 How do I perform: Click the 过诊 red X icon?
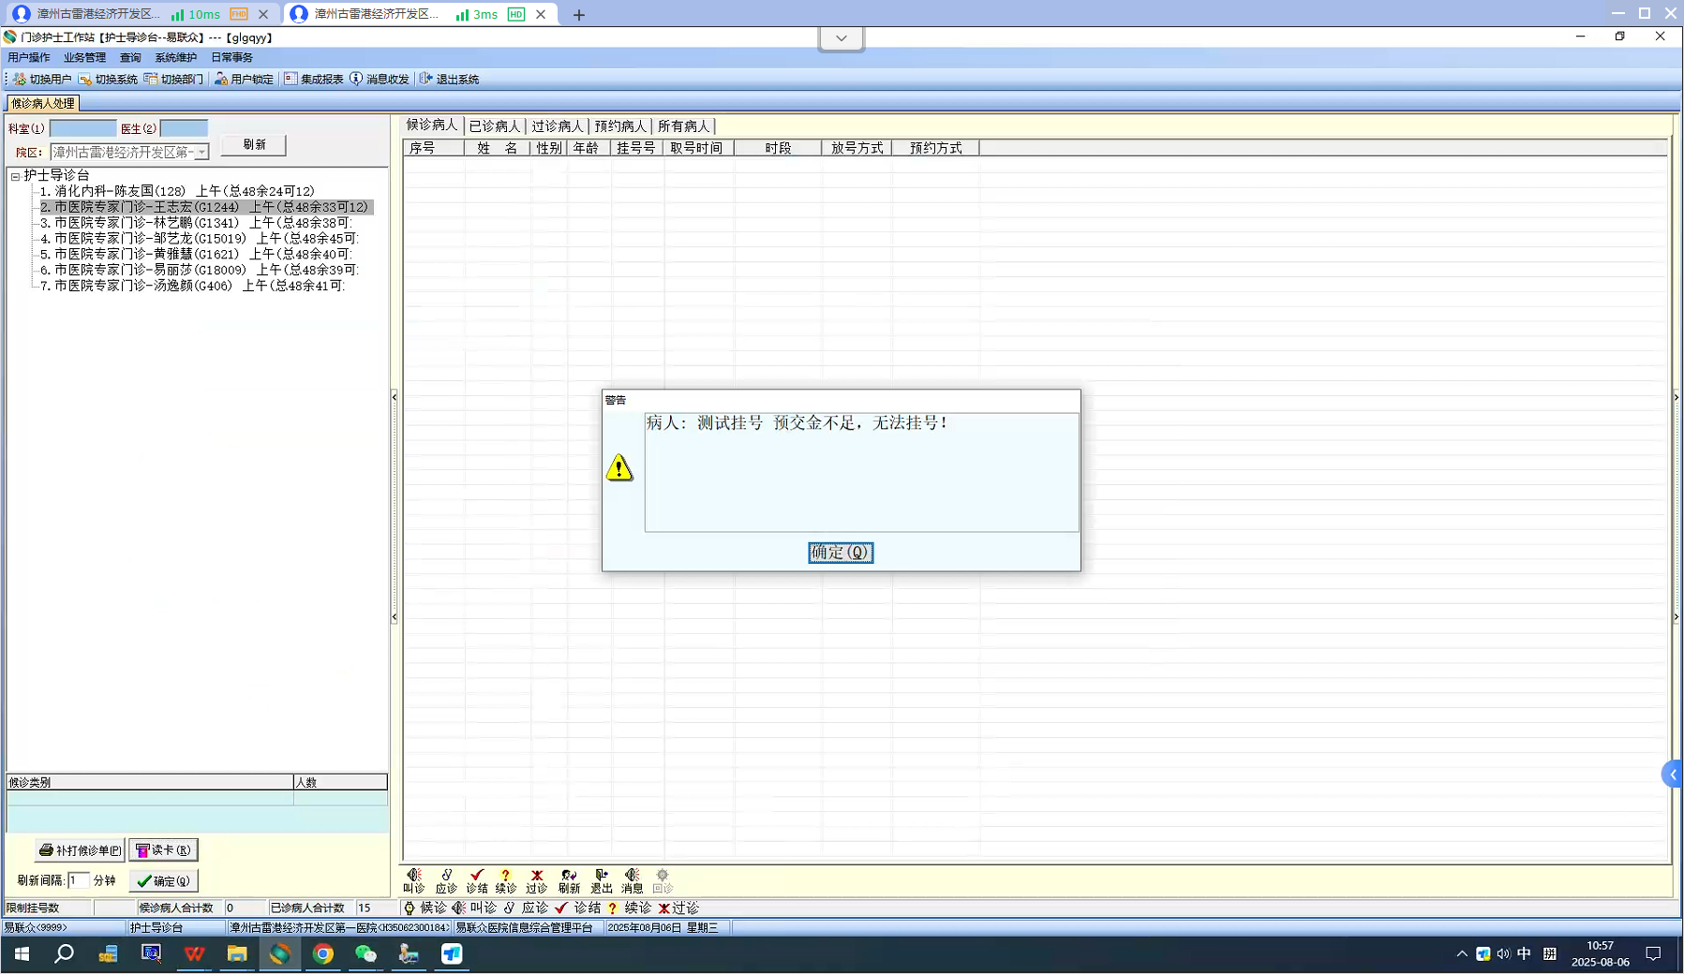(x=537, y=880)
